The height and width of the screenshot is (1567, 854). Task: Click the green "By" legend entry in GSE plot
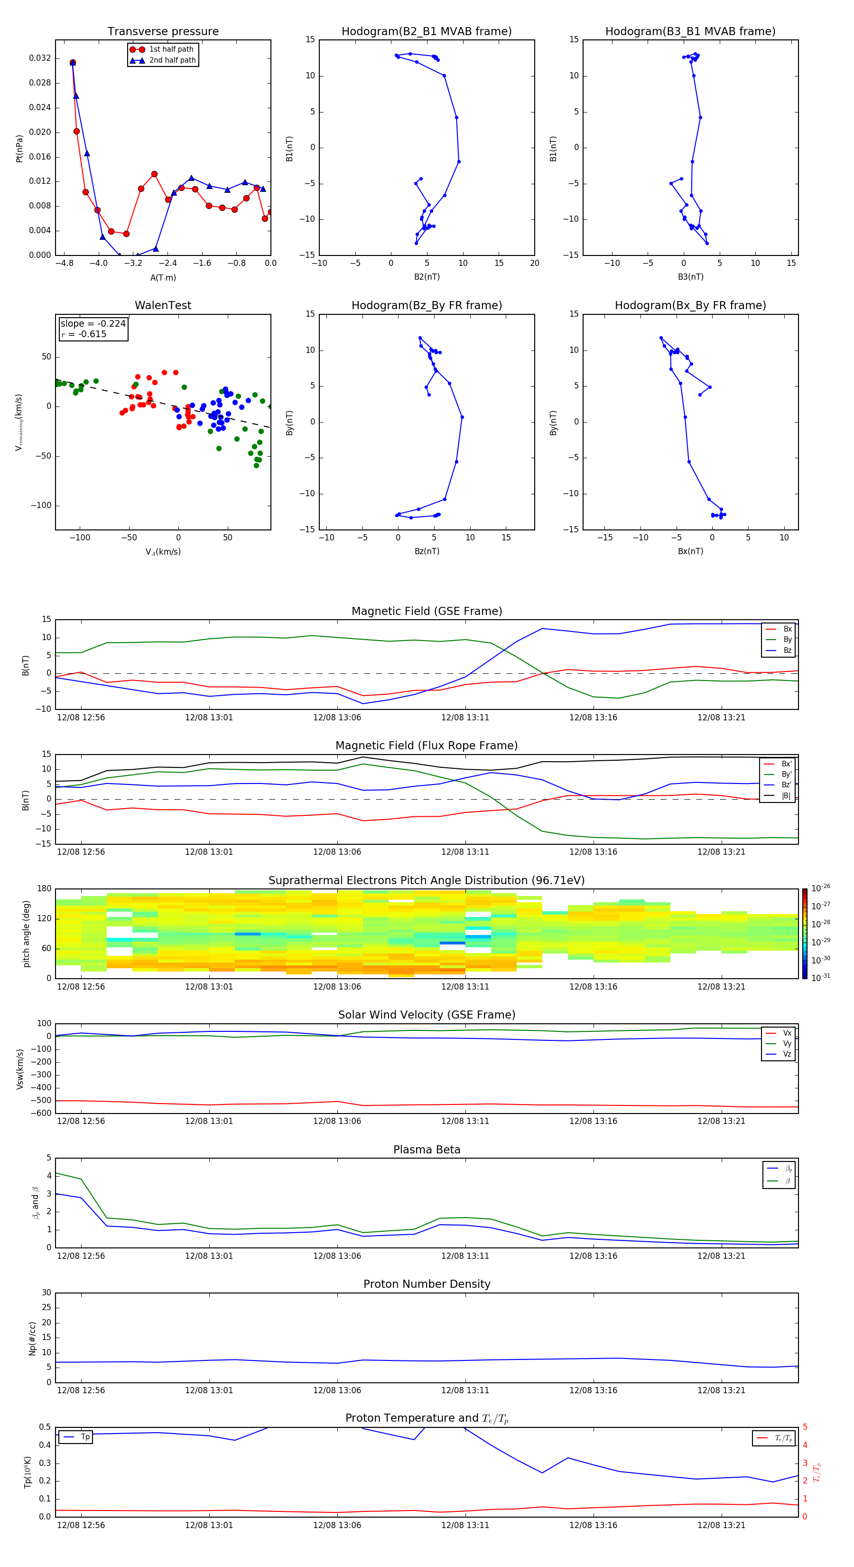click(x=779, y=639)
